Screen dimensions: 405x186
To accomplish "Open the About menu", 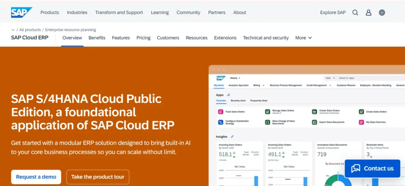I will (240, 12).
